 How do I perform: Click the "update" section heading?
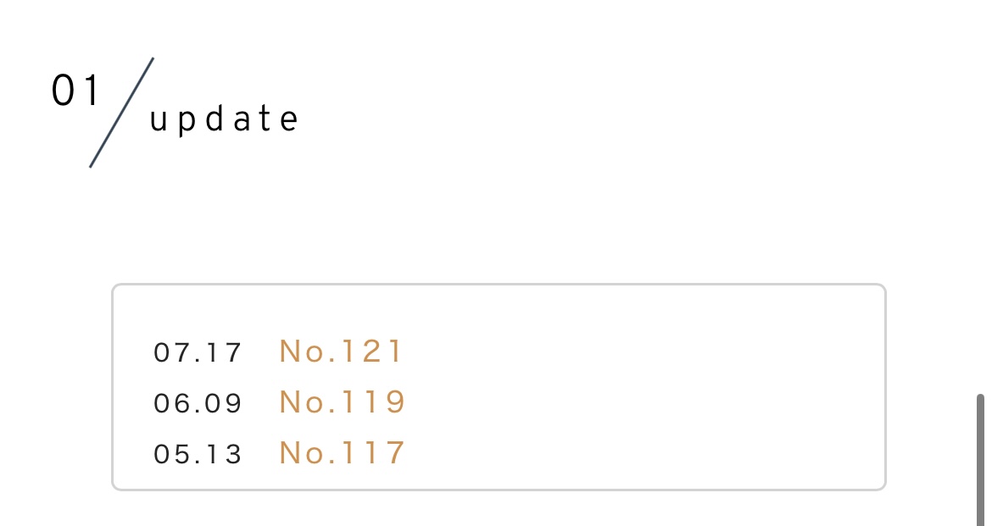pyautogui.click(x=224, y=120)
